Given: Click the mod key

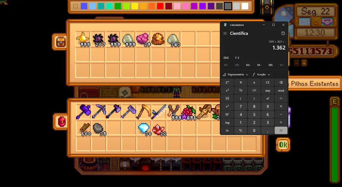Looking at the screenshot, I should pyautogui.click(x=281, y=90).
